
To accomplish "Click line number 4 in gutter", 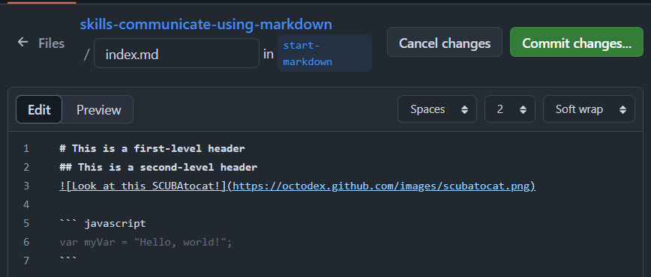I will click(x=26, y=205).
